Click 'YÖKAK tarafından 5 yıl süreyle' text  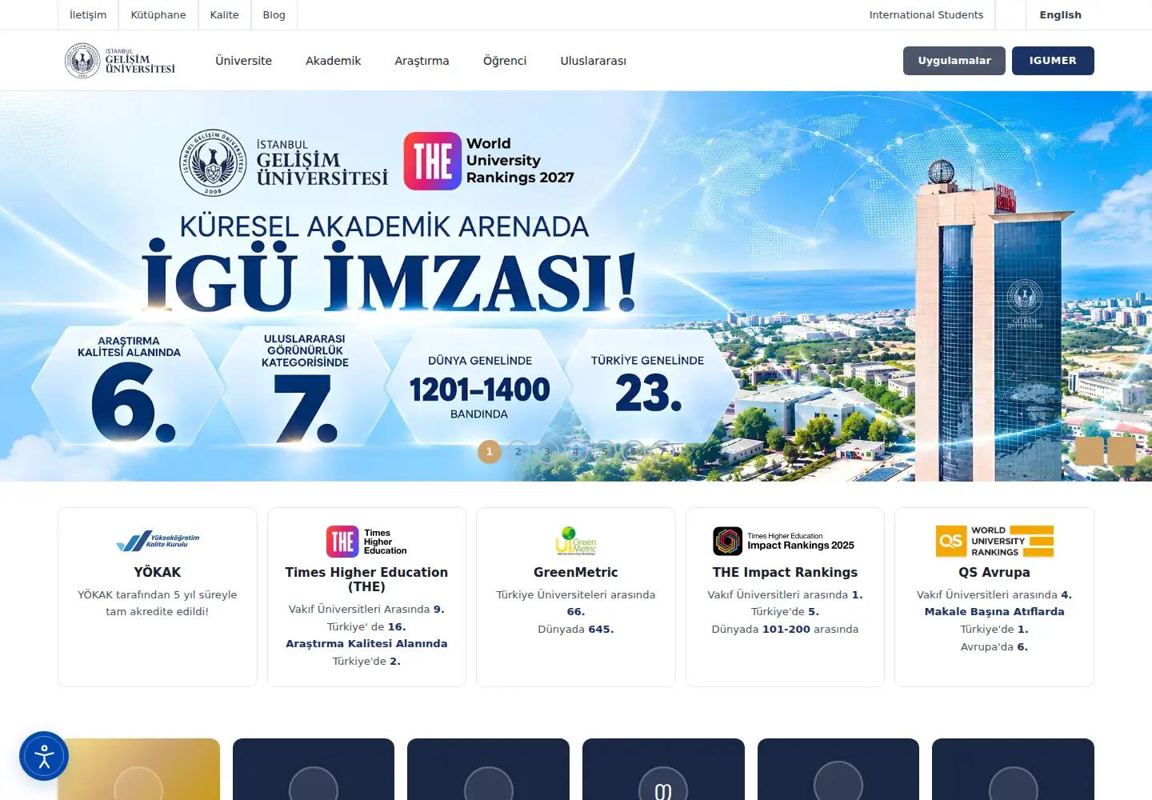coord(158,594)
